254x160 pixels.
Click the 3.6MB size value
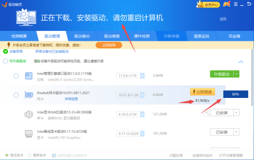coord(158,76)
